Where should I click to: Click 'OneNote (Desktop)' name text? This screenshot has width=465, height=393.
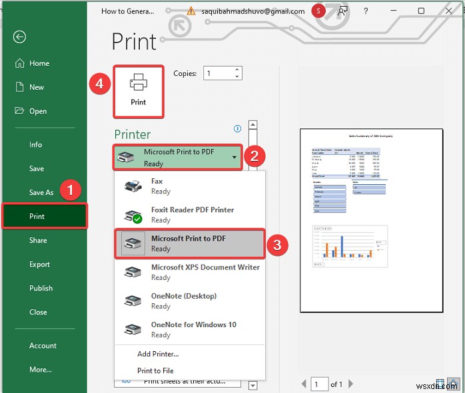click(x=184, y=296)
